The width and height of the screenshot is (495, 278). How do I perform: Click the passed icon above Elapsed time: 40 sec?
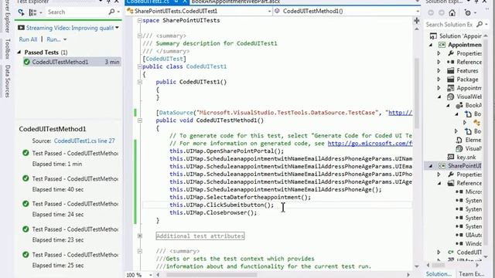click(26, 178)
